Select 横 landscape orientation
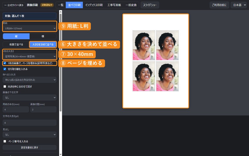Screen dimensions: 249x156 tap(43, 36)
